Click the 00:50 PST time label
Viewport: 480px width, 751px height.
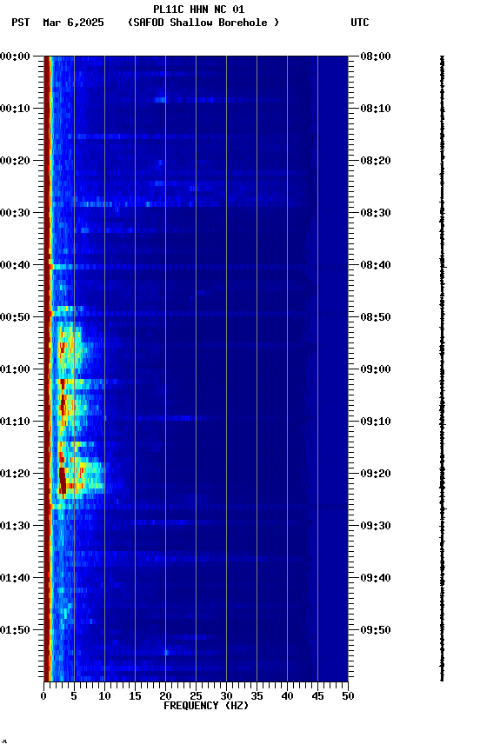pos(15,317)
